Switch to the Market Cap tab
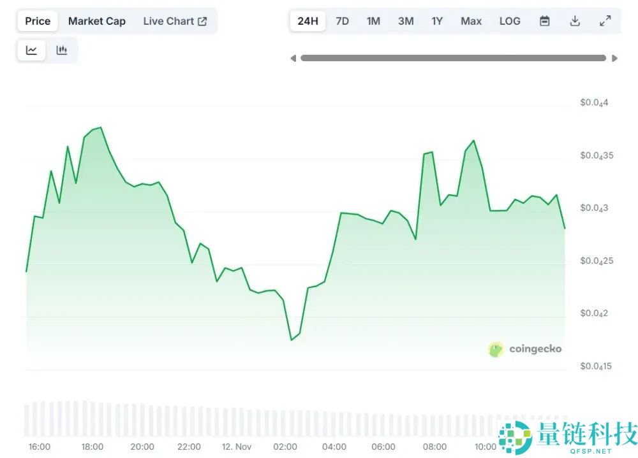This screenshot has height=458, width=638. point(97,21)
